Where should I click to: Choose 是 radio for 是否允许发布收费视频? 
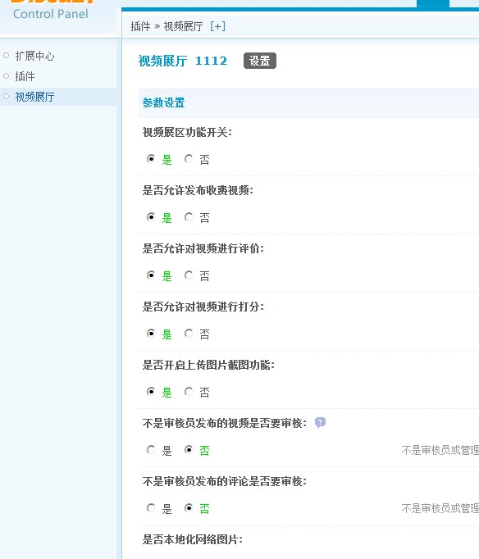pyautogui.click(x=151, y=216)
